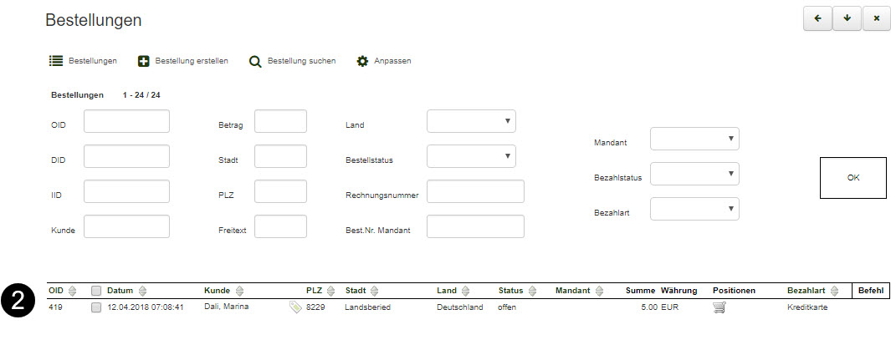Click the green tag icon beside PLZ 8229
891x340 pixels.
tap(294, 307)
